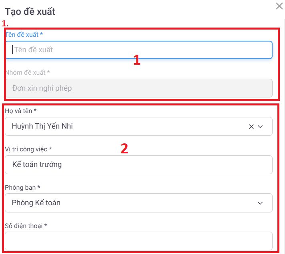285x254 pixels.
Task: Click the Tạo đề xuất dialog title
Action: tap(30, 12)
